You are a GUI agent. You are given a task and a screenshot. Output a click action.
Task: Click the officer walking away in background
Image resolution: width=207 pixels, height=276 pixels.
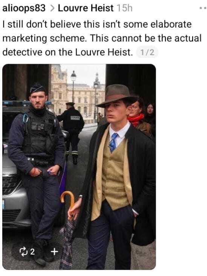coord(72,133)
